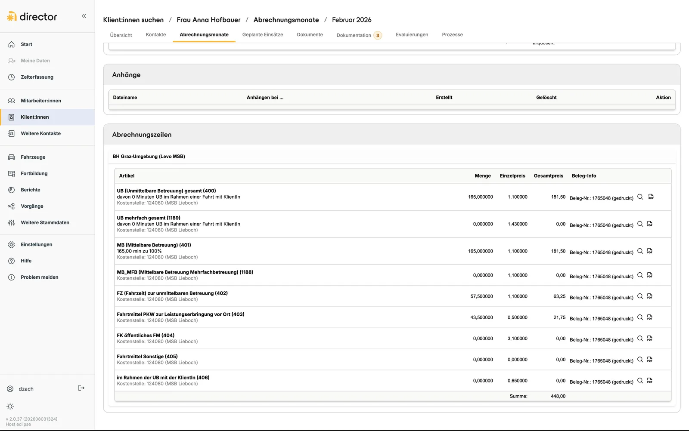Click the Erstellt column header
Image resolution: width=689 pixels, height=431 pixels.
(444, 98)
